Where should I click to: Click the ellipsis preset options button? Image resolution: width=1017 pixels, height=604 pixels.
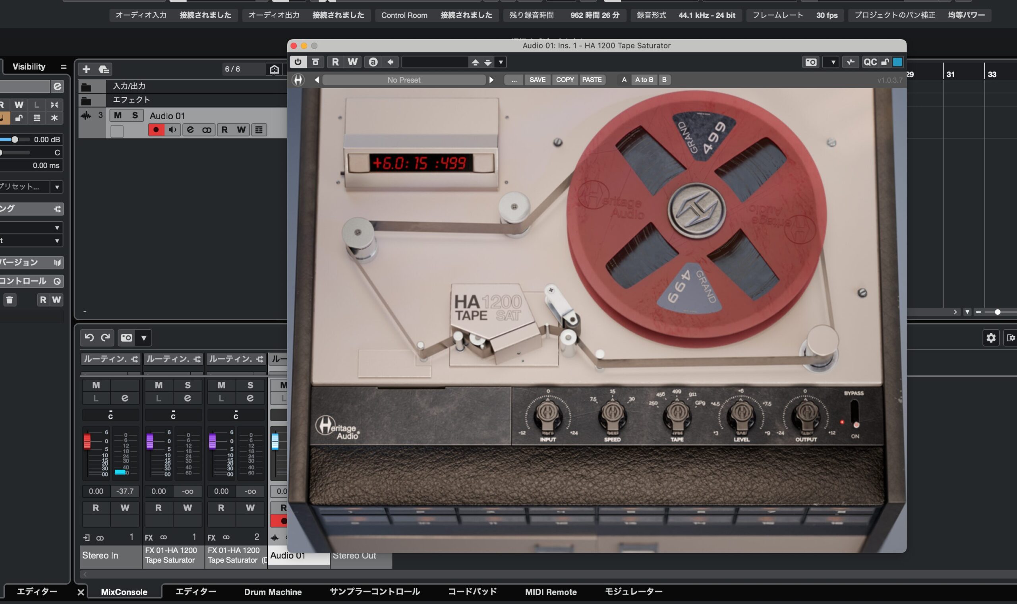coord(514,80)
